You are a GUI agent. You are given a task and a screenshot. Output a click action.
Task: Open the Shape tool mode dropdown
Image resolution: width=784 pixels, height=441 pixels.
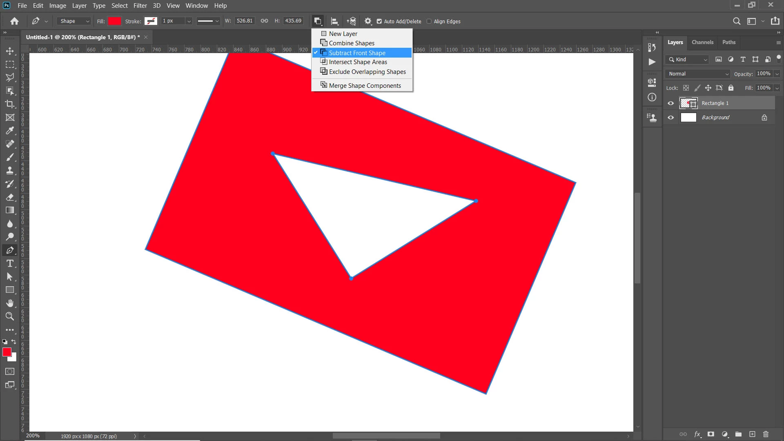pyautogui.click(x=74, y=21)
